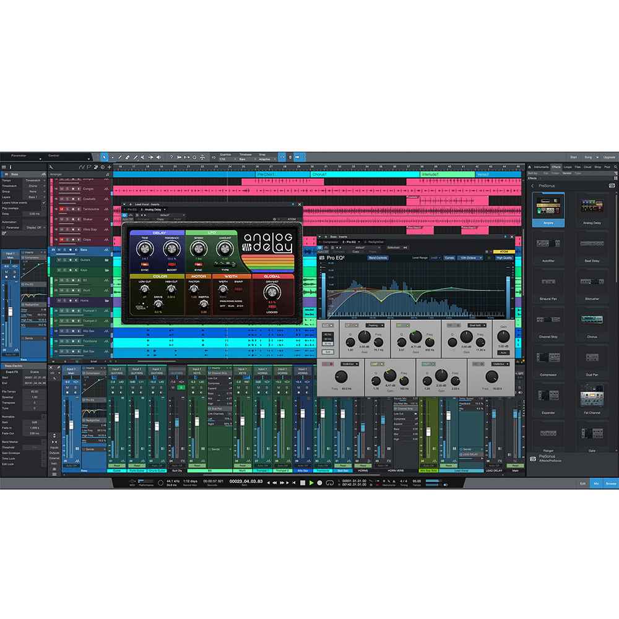Unmute the Tambourine track

(x=61, y=209)
